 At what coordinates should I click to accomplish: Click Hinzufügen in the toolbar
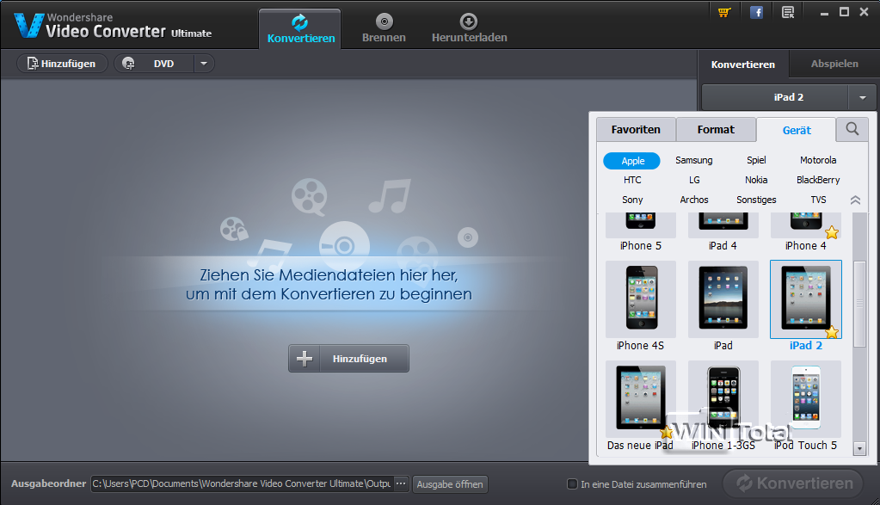[x=62, y=64]
